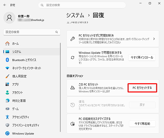Viewport: 164px width, 138px height.
Task: Open 時刻と言語 label
Action: pyautogui.click(x=19, y=101)
